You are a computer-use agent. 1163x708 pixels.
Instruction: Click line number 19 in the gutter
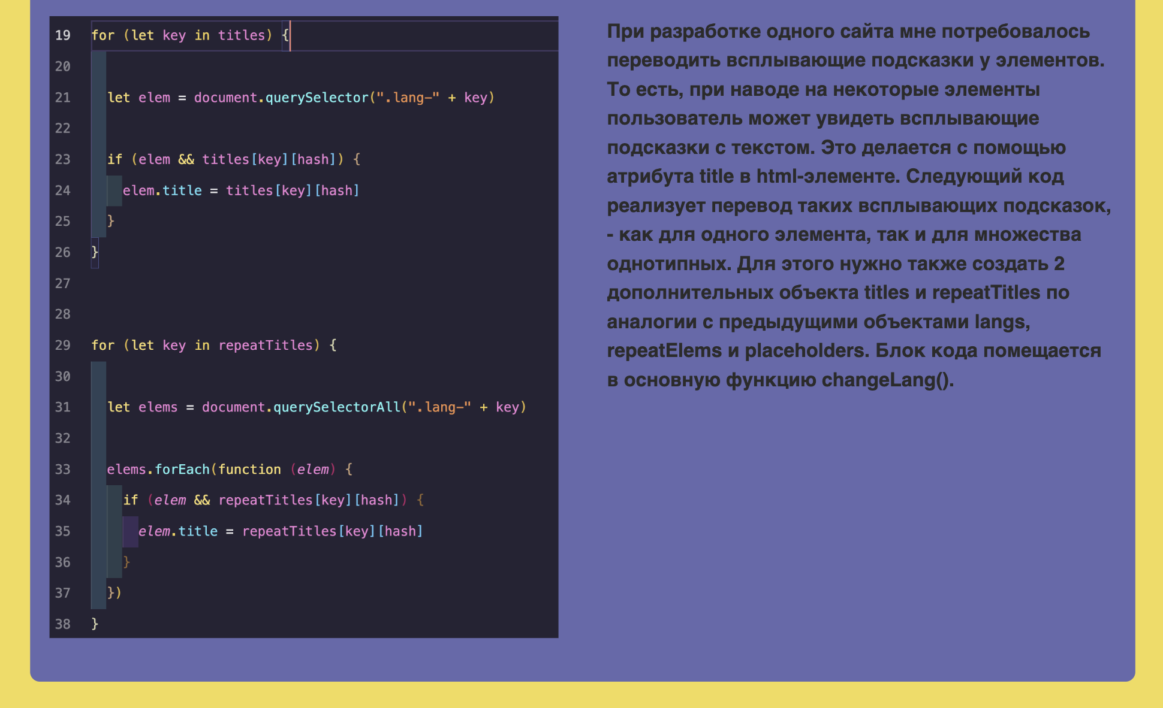(63, 35)
